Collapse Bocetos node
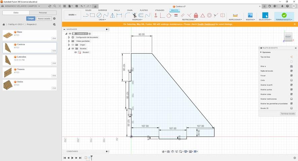 pos(69,49)
